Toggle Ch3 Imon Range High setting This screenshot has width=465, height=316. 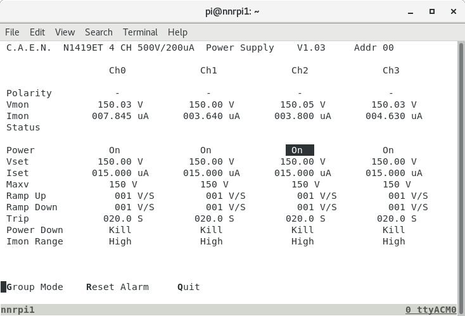click(x=394, y=242)
